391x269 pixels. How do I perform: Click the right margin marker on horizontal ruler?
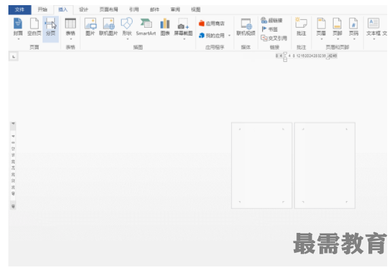(328, 58)
